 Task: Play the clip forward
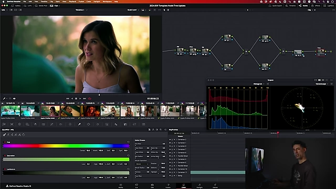(80, 99)
